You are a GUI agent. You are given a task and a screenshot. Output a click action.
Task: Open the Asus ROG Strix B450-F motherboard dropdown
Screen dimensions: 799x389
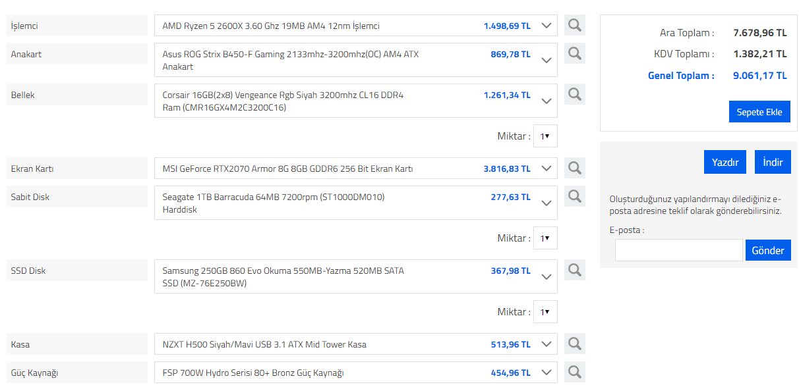click(x=356, y=60)
